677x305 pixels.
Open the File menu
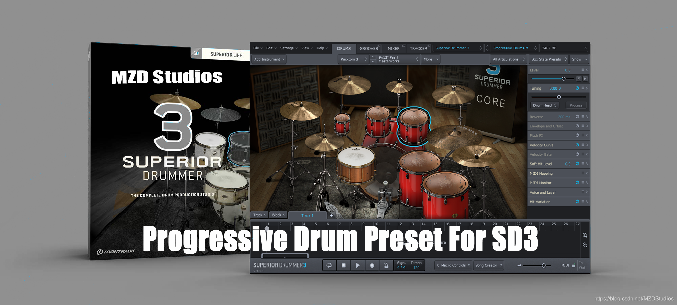point(258,48)
